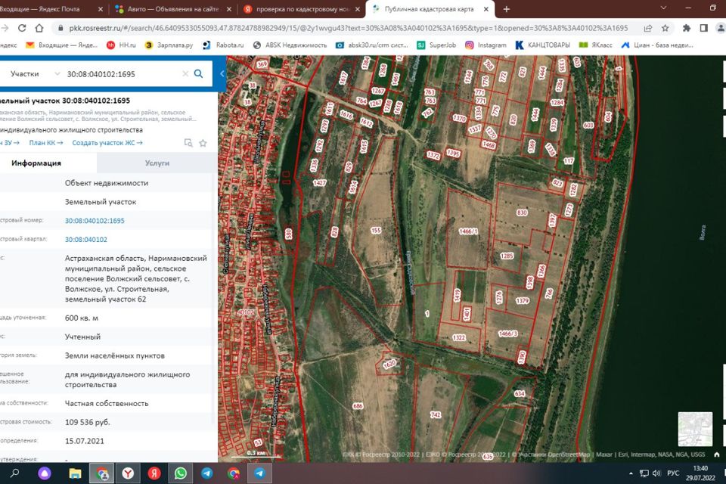726x484 pixels.
Task: Open the ЯКласс bookmark
Action: tap(596, 45)
